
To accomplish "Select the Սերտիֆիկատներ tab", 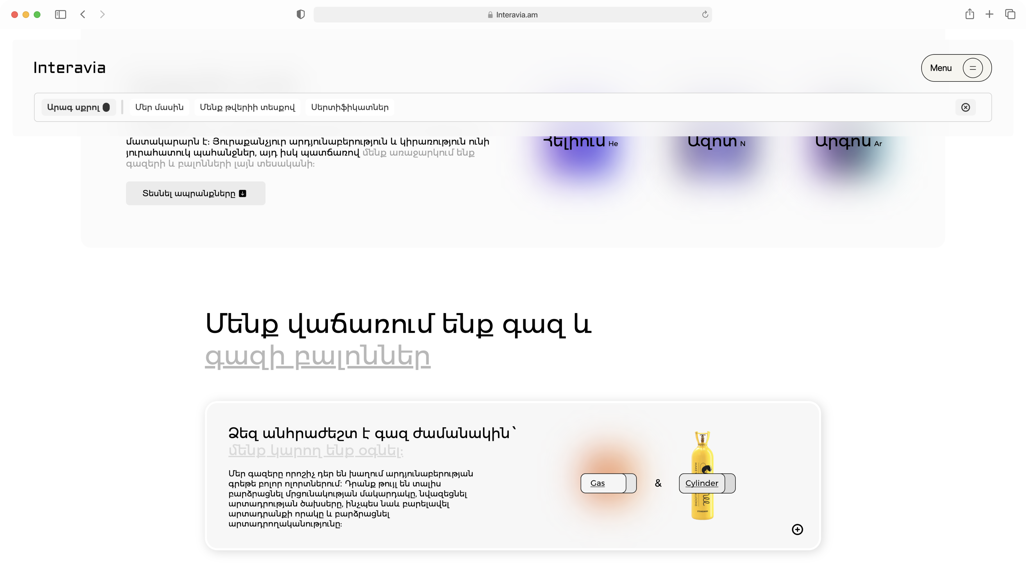I will (x=349, y=107).
